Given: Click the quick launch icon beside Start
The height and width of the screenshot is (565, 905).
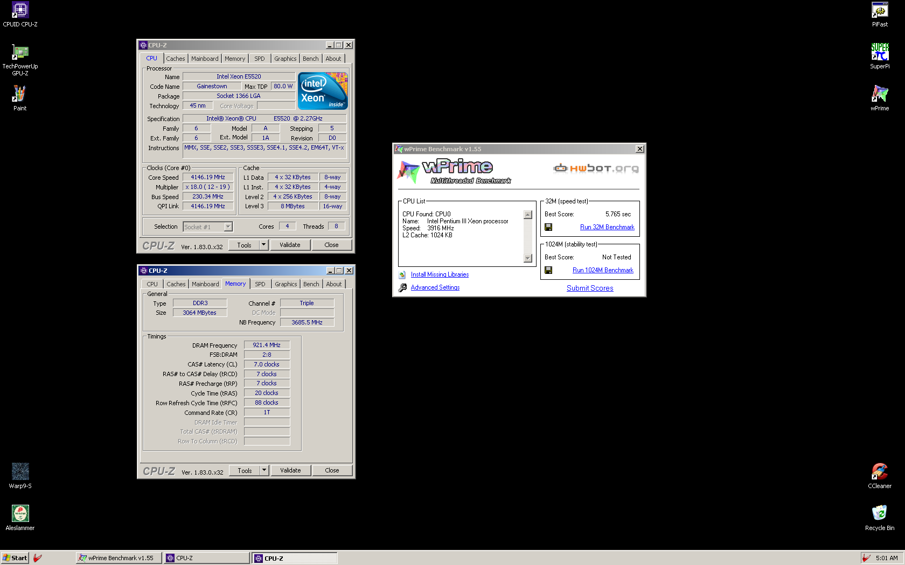Looking at the screenshot, I should [37, 558].
